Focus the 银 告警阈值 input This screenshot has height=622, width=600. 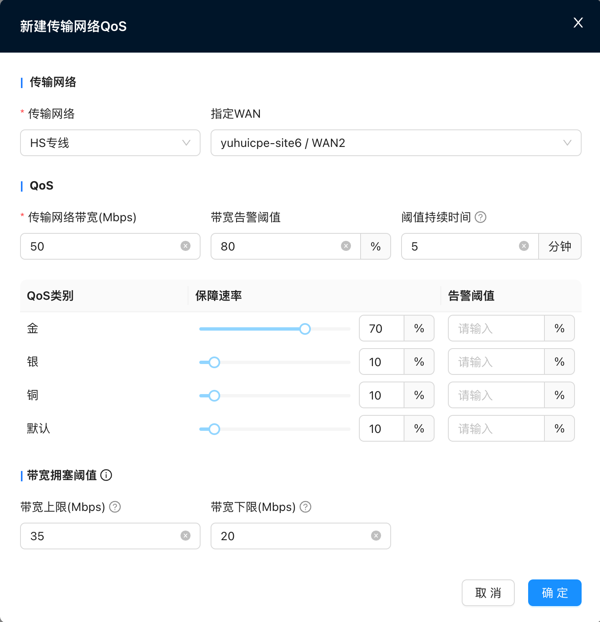pyautogui.click(x=496, y=362)
